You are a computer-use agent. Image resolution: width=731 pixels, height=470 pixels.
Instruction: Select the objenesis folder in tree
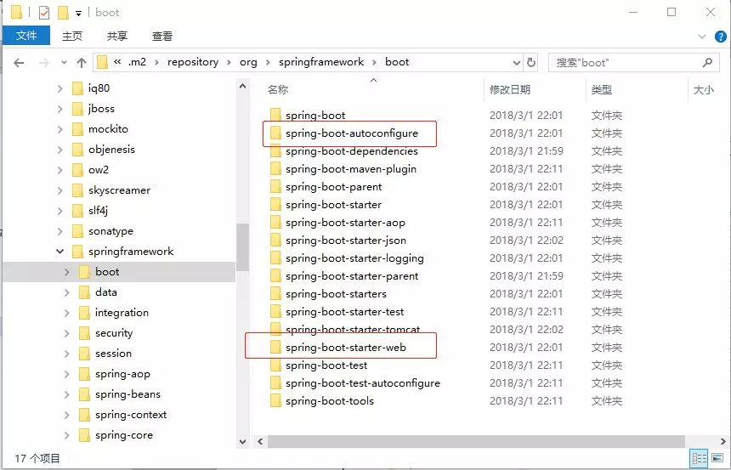[x=111, y=150]
